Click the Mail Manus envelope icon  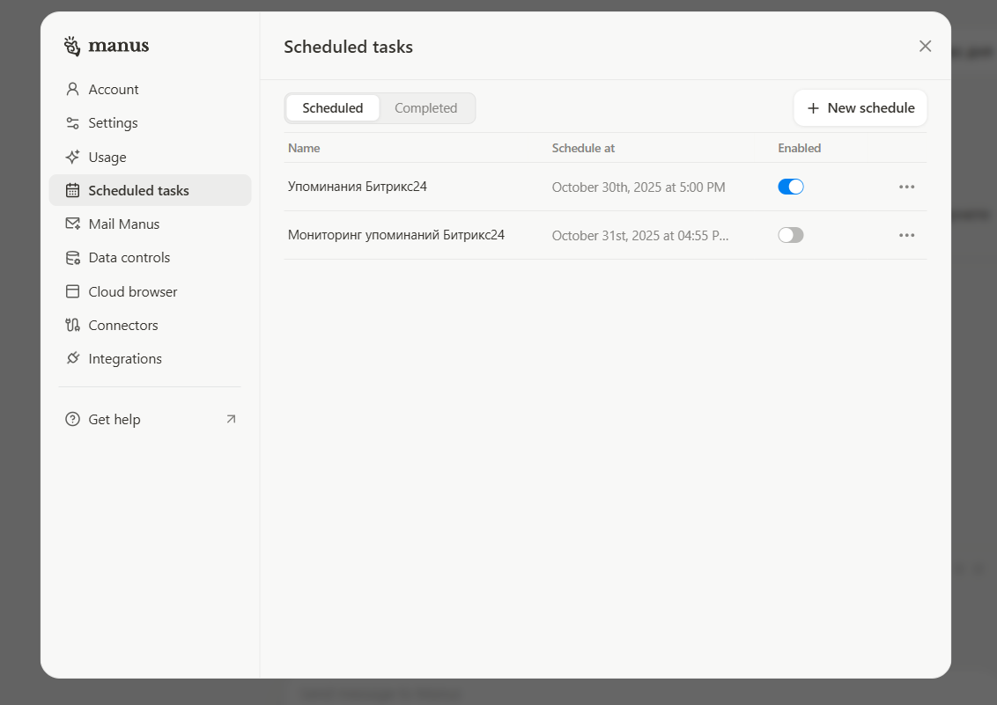(73, 224)
